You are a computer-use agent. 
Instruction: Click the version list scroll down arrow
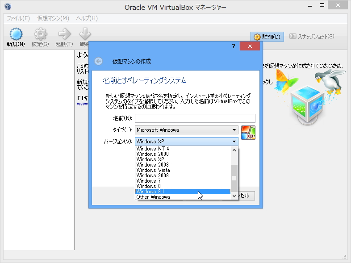tap(234, 196)
